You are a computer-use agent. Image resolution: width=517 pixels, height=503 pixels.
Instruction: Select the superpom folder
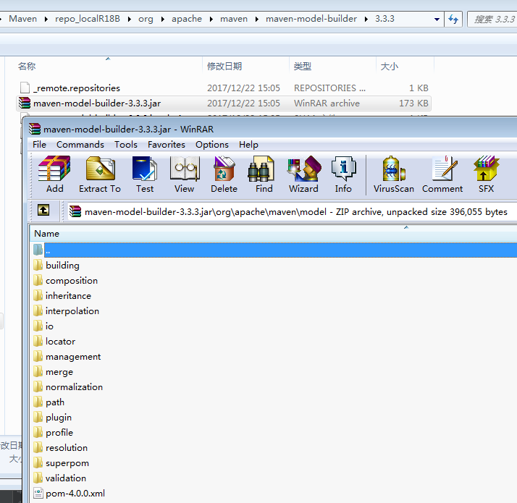click(67, 462)
